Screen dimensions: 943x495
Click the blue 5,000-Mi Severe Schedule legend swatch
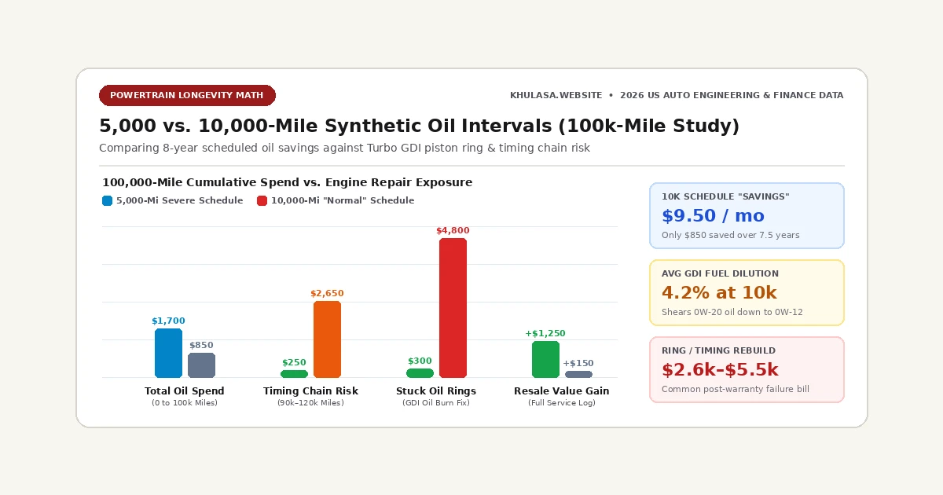(108, 200)
